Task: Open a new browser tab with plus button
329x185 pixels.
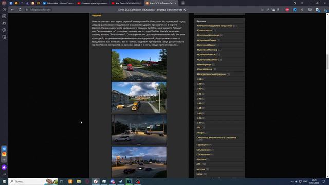Action: point(183,3)
